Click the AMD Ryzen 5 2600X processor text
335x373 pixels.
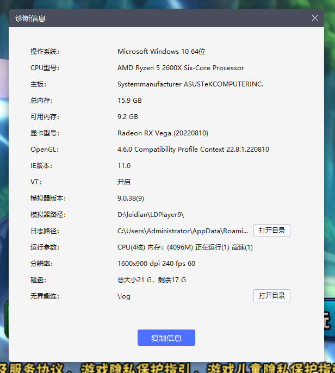coord(181,68)
